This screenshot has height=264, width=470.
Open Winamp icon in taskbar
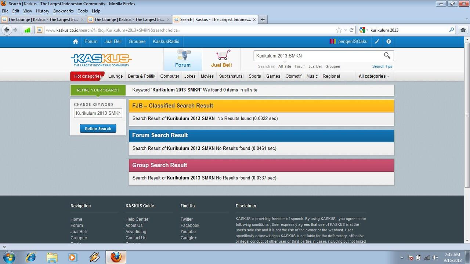tap(94, 257)
